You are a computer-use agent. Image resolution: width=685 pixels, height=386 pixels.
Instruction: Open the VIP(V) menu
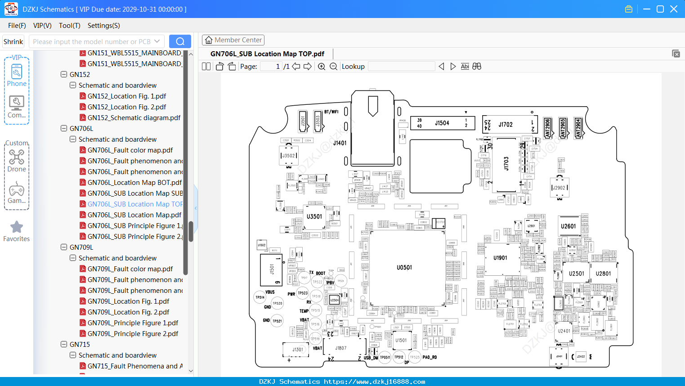click(x=42, y=26)
